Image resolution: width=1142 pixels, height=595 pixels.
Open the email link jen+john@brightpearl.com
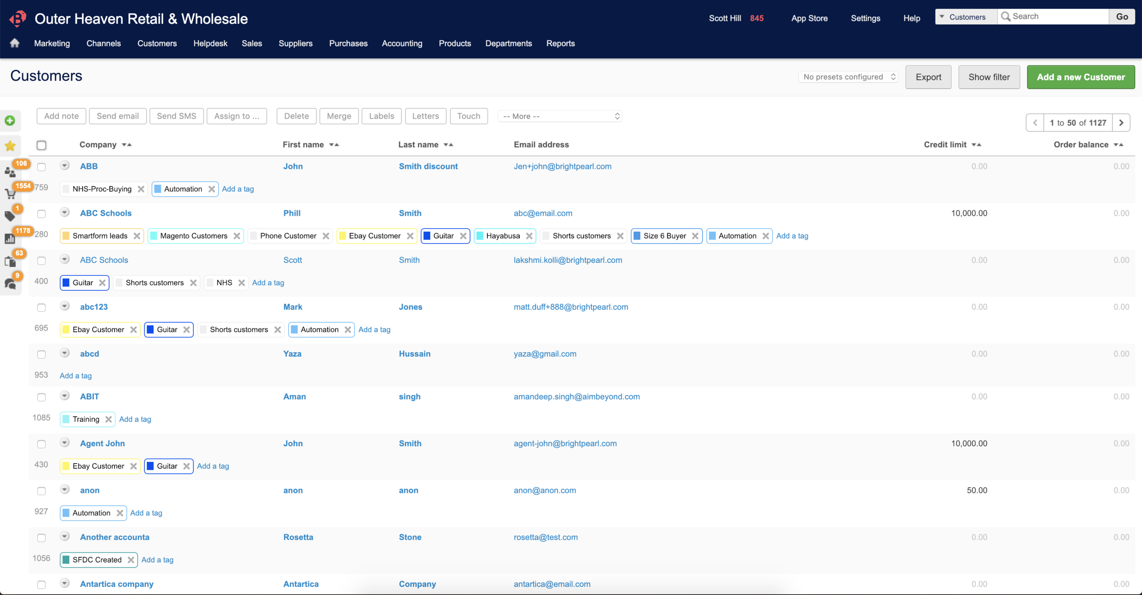click(x=562, y=166)
